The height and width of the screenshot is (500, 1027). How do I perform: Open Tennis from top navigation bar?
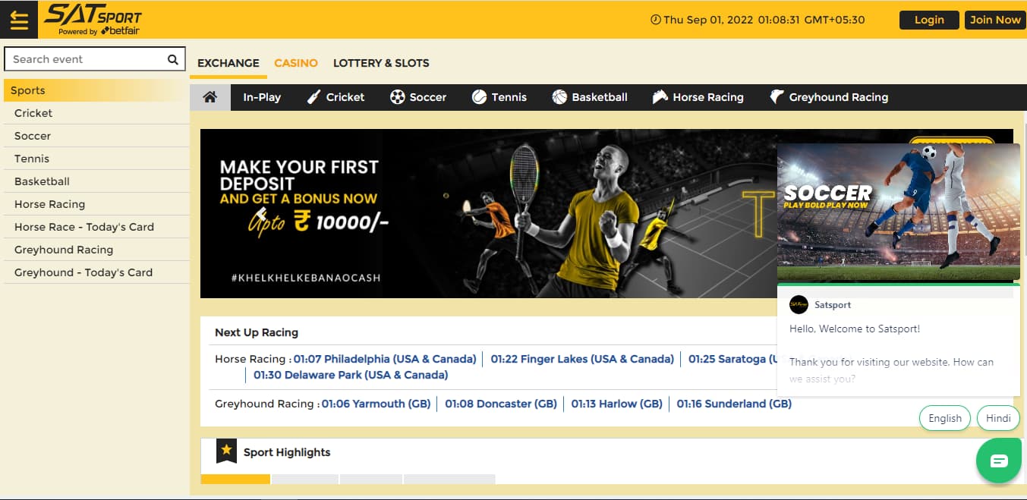[499, 97]
